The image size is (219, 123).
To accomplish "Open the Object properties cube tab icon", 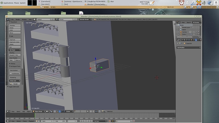I will pyautogui.click(x=191, y=40).
